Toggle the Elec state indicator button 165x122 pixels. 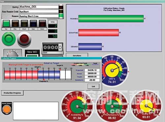[x=15, y=23]
